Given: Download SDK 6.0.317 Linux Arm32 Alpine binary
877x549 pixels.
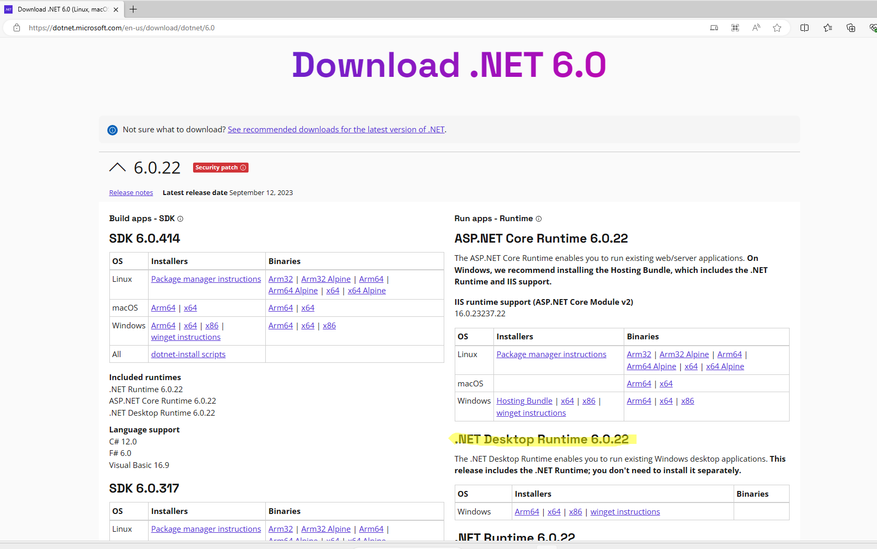Looking at the screenshot, I should tap(326, 529).
